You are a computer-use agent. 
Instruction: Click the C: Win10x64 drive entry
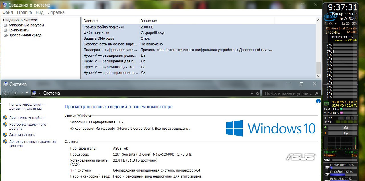[340, 166]
